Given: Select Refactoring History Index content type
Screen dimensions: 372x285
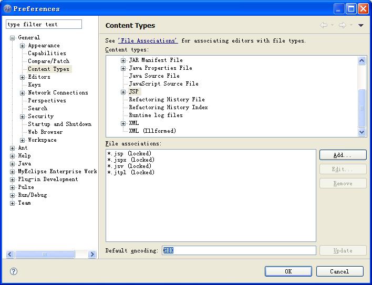Looking at the screenshot, I should 169,107.
